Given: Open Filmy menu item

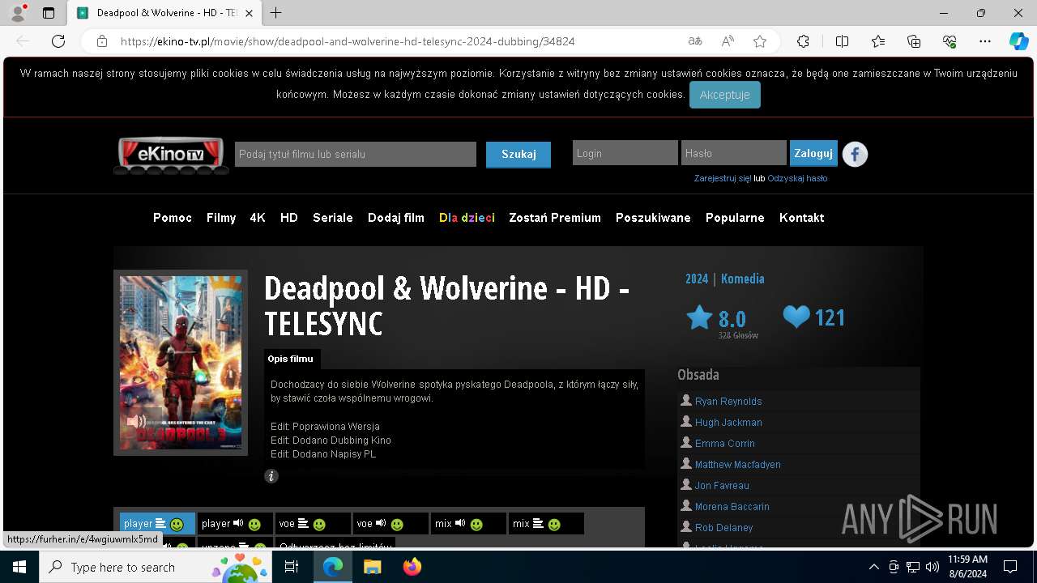Looking at the screenshot, I should point(221,218).
